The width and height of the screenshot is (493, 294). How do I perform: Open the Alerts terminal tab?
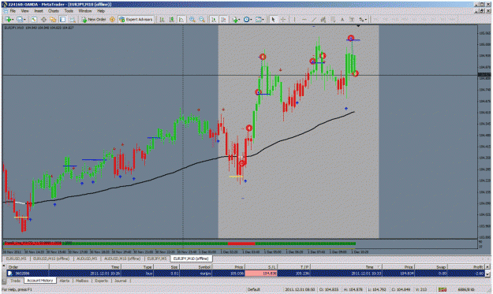[x=65, y=281]
